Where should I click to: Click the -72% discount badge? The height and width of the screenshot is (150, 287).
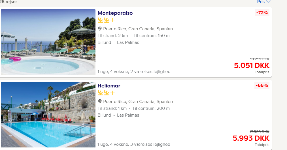262,13
